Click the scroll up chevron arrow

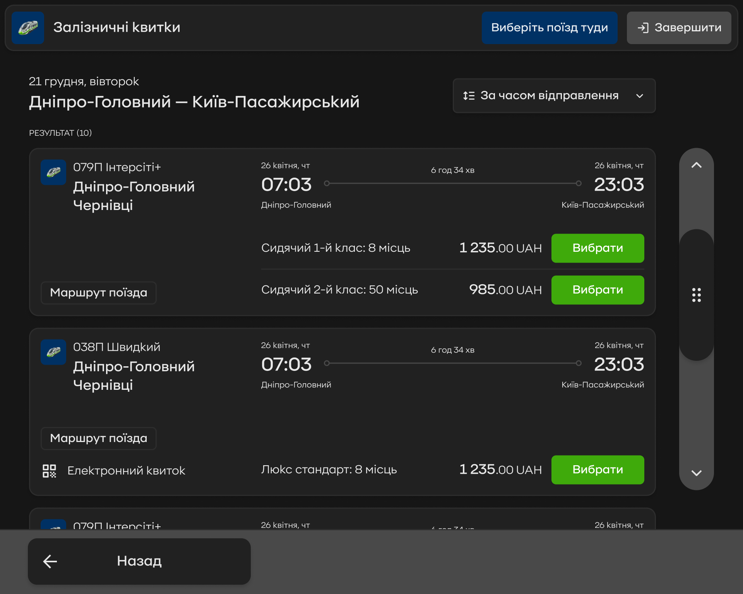696,165
